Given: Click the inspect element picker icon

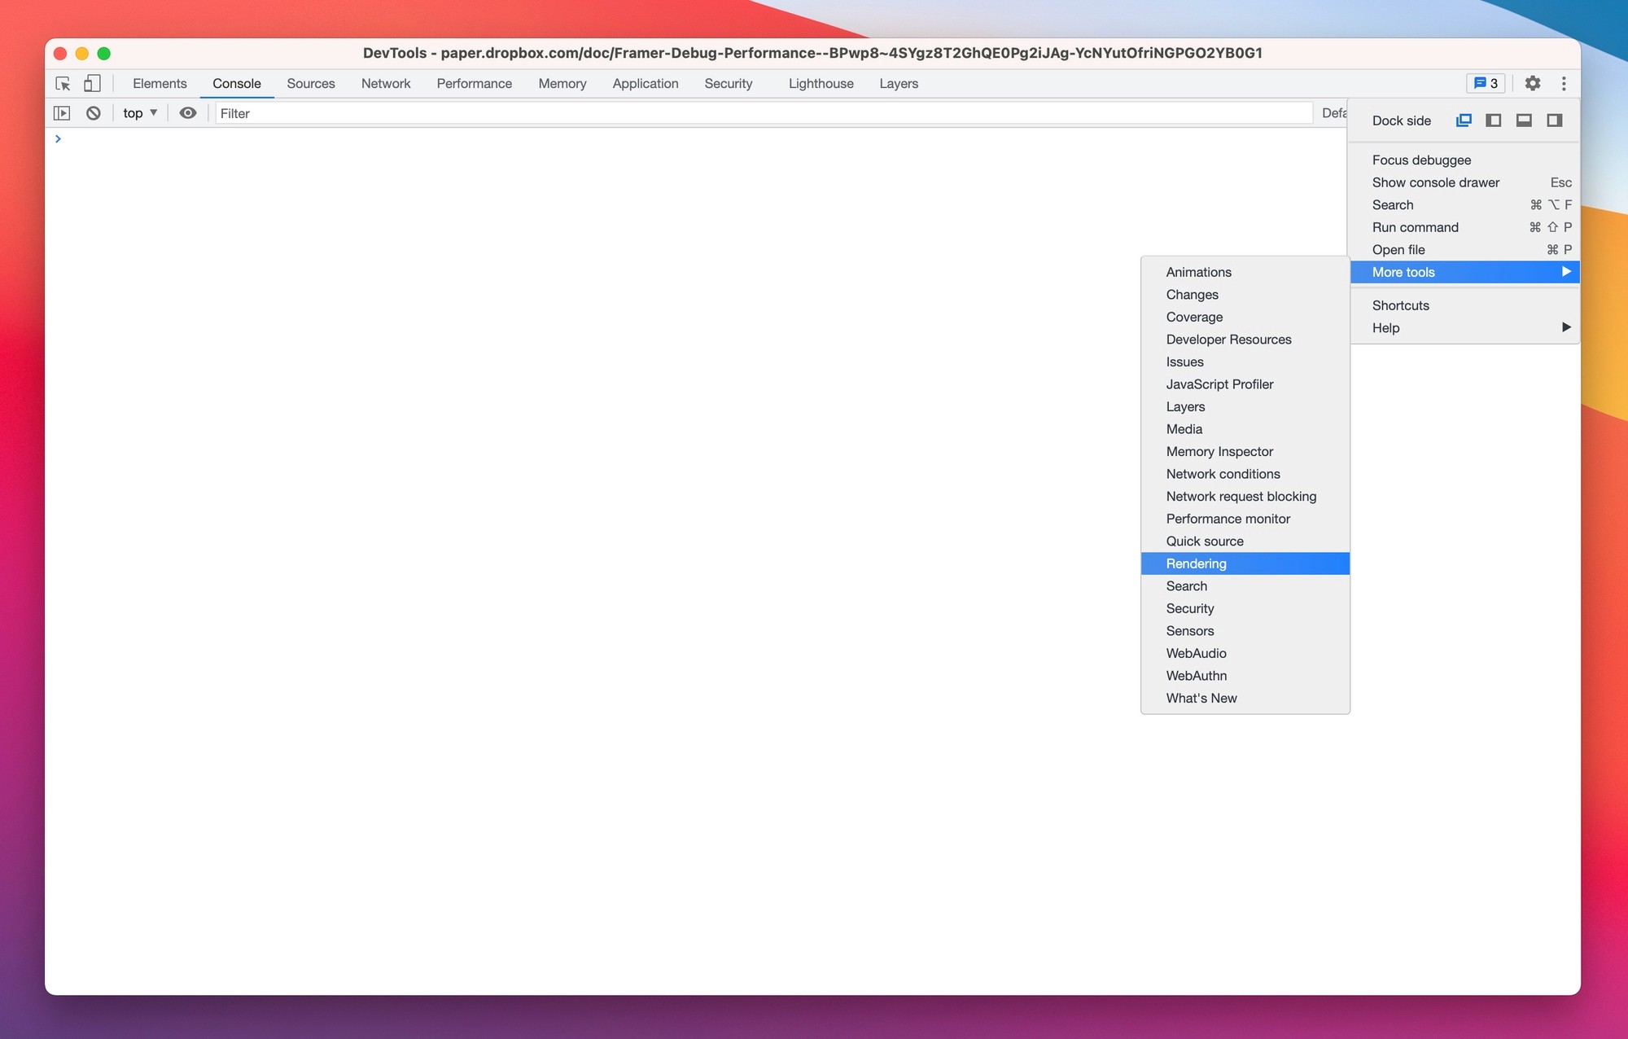Looking at the screenshot, I should pos(63,83).
